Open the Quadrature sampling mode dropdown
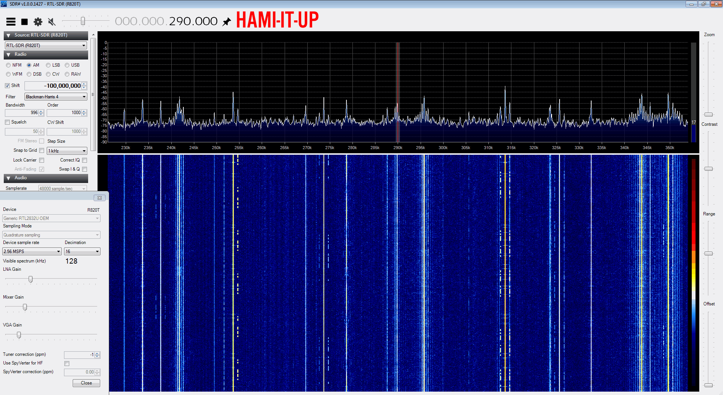The height and width of the screenshot is (395, 723). (51, 235)
